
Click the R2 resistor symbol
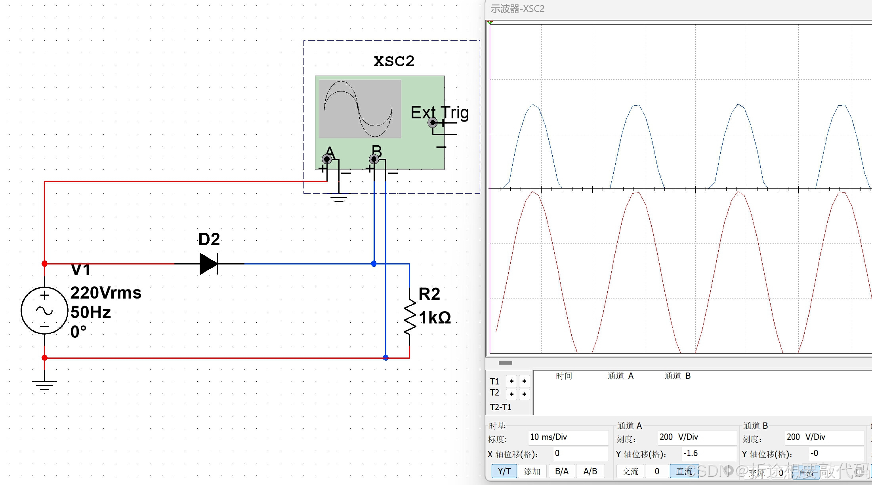(x=410, y=318)
